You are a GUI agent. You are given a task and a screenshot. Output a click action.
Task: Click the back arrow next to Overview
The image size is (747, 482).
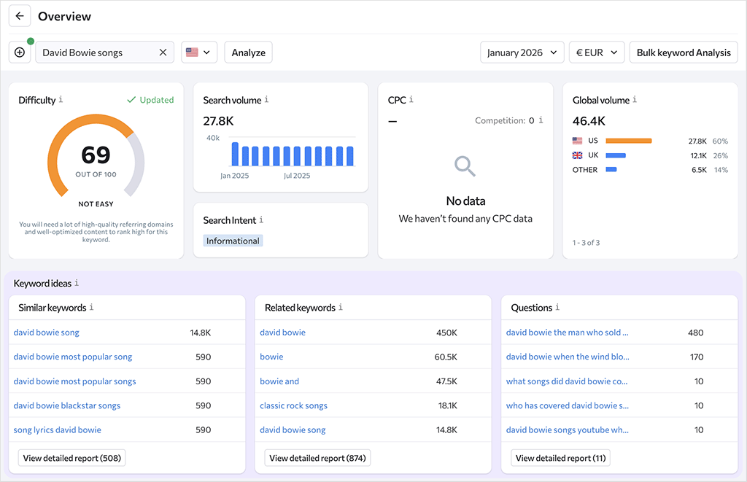(20, 16)
